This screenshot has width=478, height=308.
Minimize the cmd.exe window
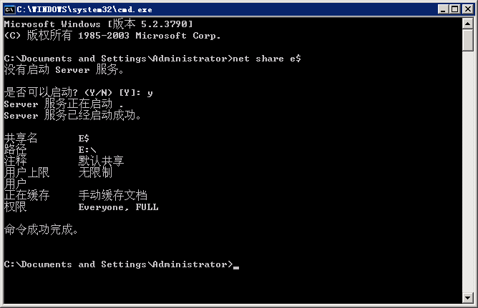pyautogui.click(x=443, y=9)
